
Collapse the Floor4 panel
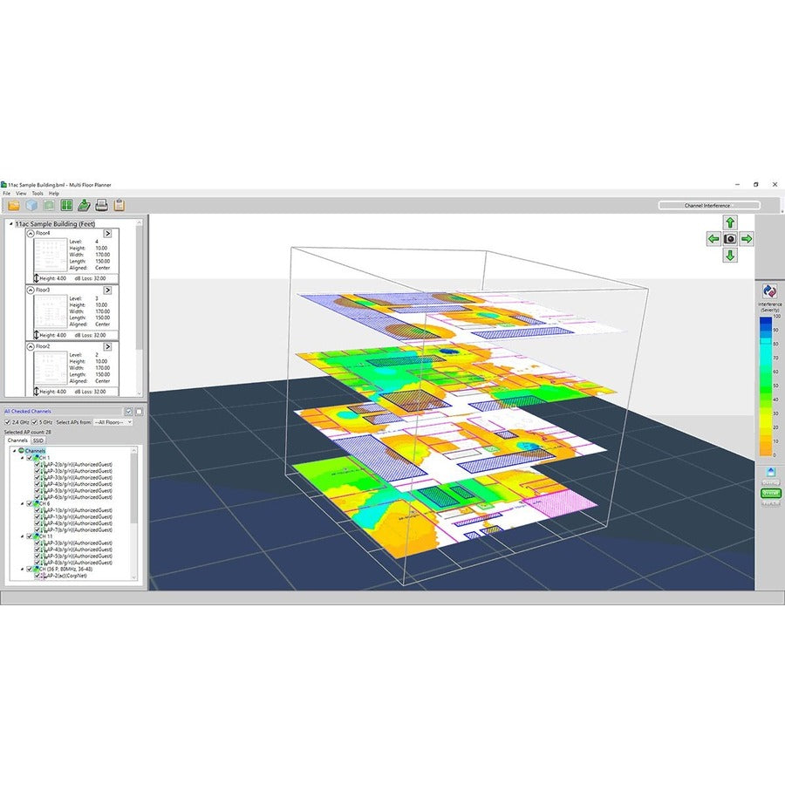point(31,234)
